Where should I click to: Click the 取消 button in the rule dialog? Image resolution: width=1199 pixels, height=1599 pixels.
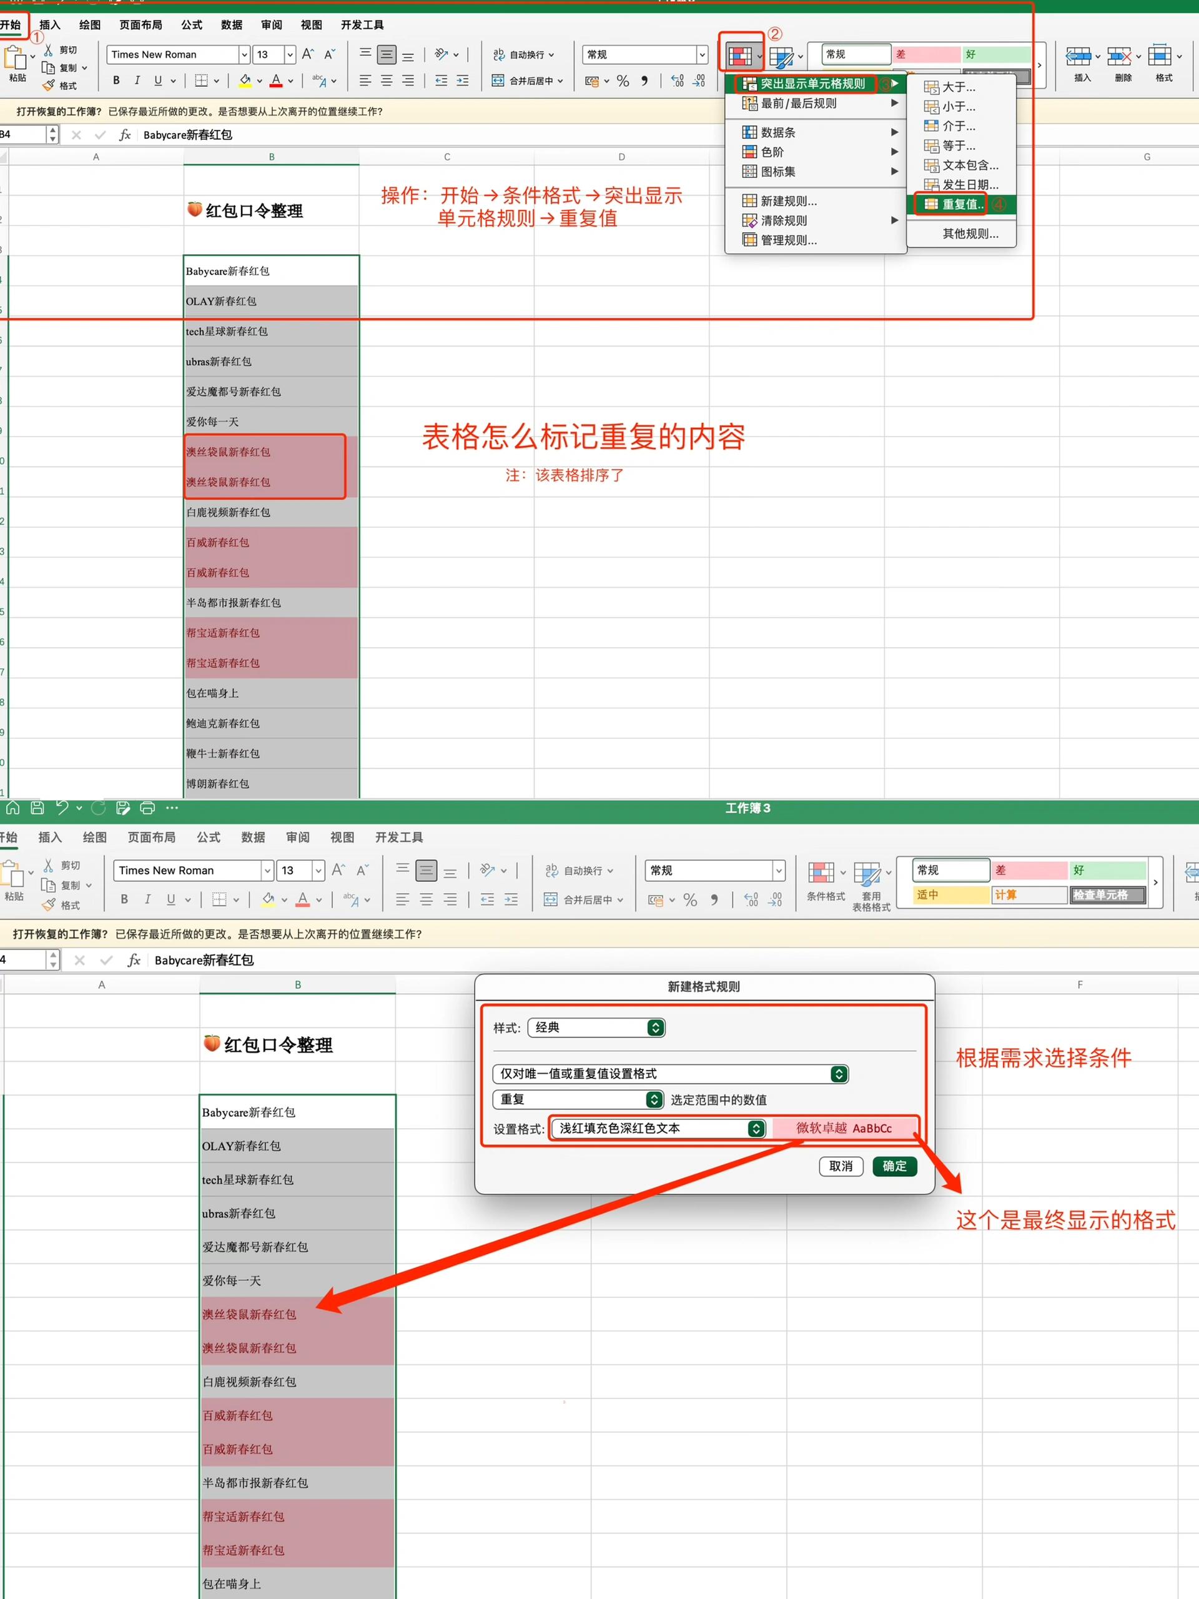point(840,1166)
